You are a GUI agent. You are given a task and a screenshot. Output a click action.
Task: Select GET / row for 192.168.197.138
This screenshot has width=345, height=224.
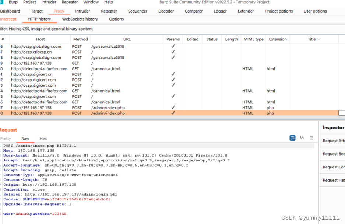tap(169, 63)
